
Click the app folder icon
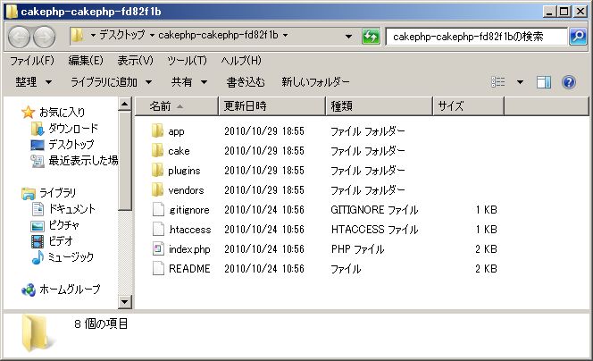(x=157, y=131)
